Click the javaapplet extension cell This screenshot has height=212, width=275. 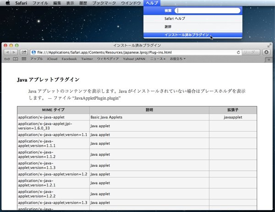pyautogui.click(x=233, y=117)
